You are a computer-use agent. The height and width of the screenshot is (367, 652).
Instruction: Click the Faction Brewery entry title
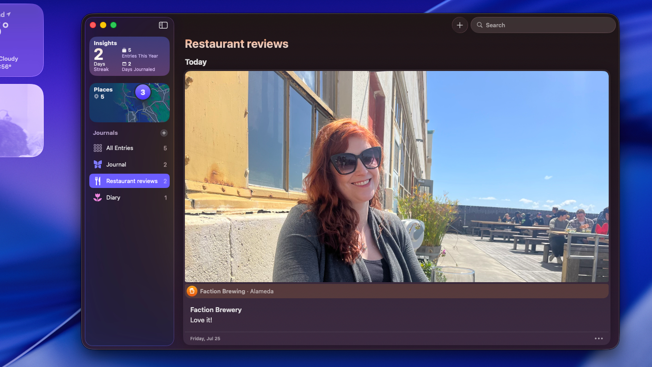pyautogui.click(x=216, y=310)
